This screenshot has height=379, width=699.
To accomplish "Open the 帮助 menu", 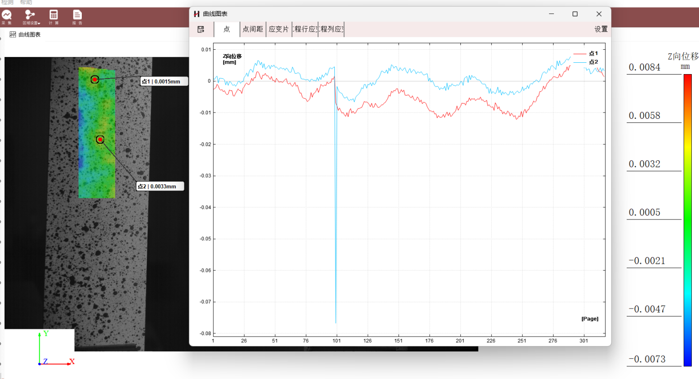I will 26,3.
